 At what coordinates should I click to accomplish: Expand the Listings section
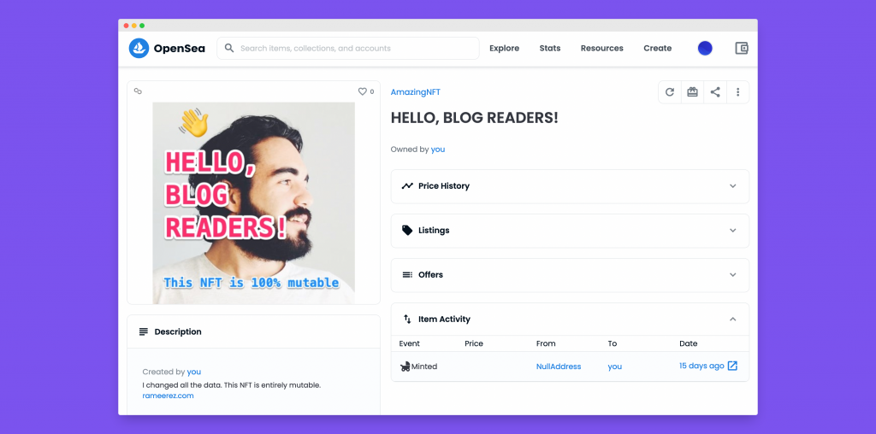coord(733,231)
